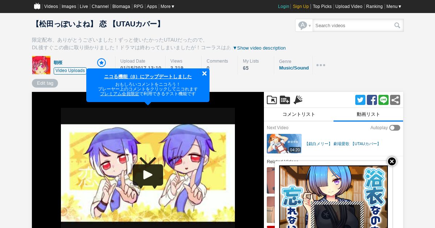
Task: Click the Watch Later list-plus icon
Action: (285, 100)
